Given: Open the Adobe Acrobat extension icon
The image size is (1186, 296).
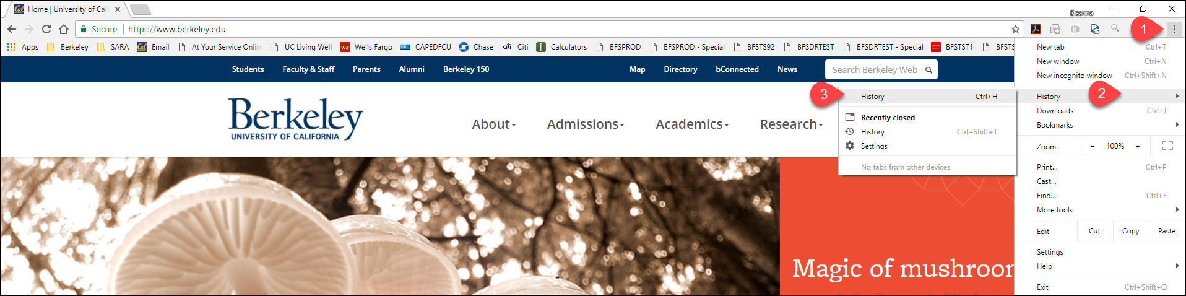Looking at the screenshot, I should [x=1036, y=29].
